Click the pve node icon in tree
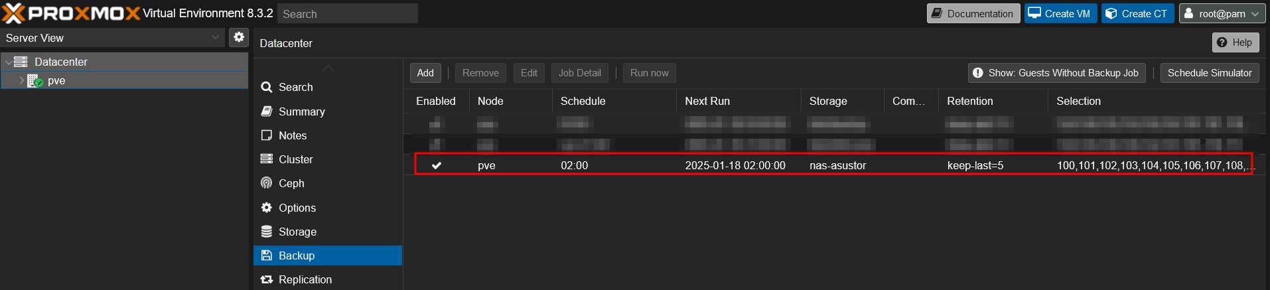The height and width of the screenshot is (290, 1270). [x=35, y=81]
